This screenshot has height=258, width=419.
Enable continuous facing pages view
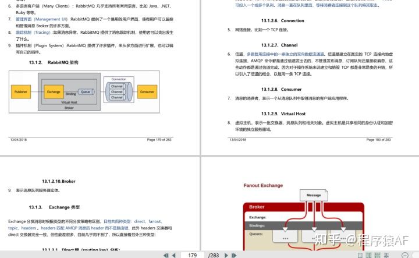386,255
